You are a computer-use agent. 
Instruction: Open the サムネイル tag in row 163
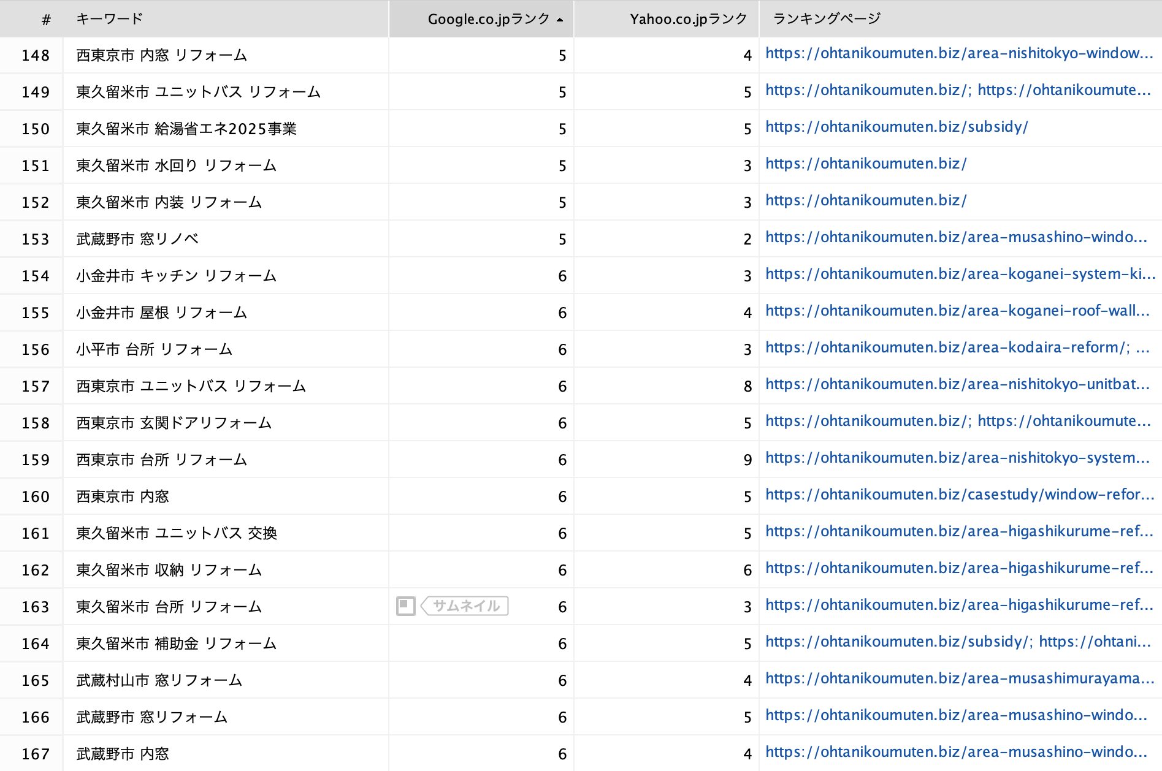466,606
